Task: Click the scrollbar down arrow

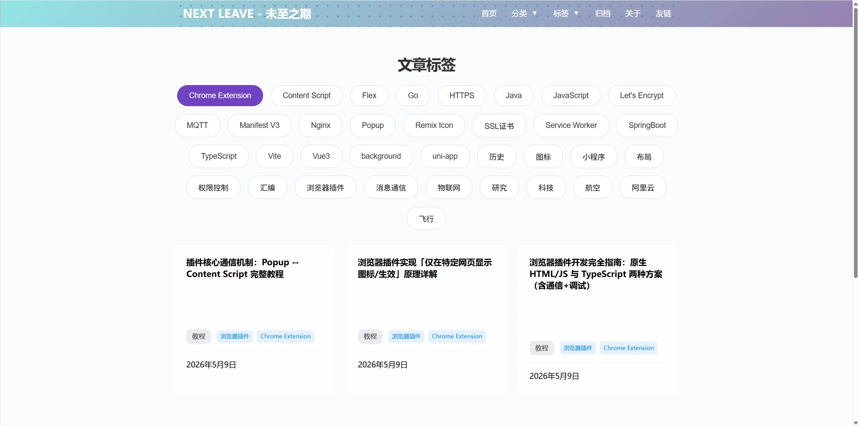Action: (x=856, y=423)
